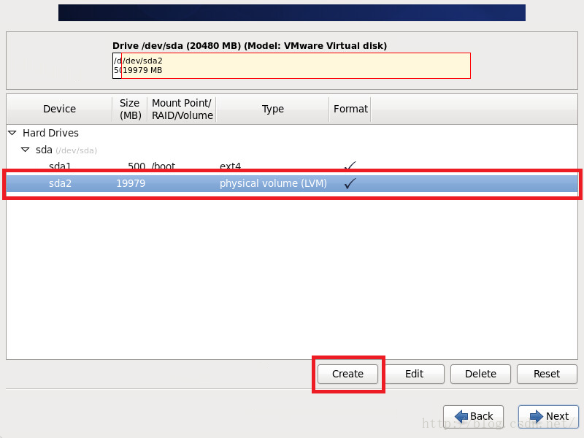
Task: Collapse the sda drive node
Action: pos(26,150)
